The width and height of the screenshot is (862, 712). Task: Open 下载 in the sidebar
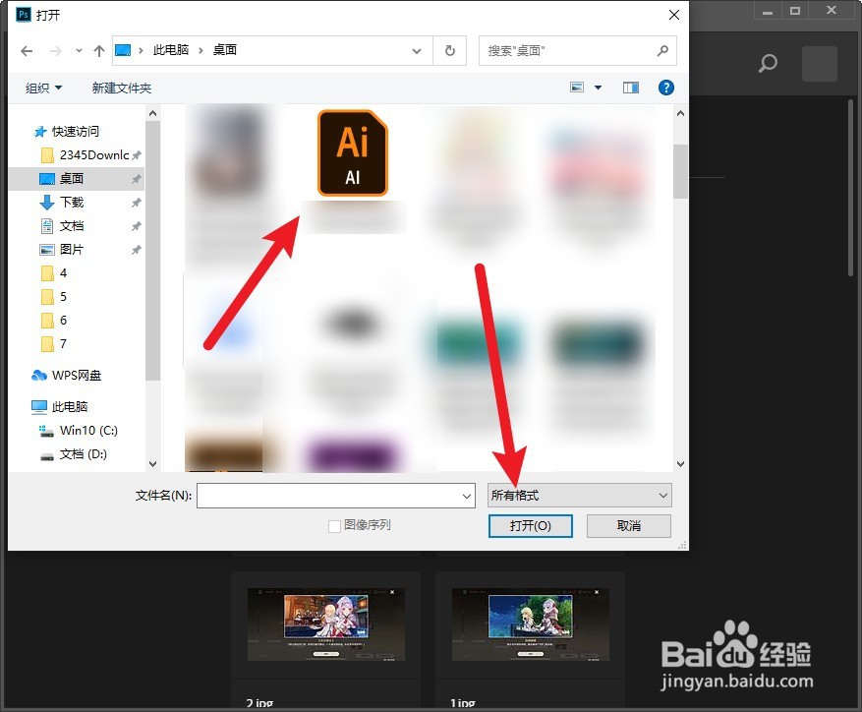(72, 203)
